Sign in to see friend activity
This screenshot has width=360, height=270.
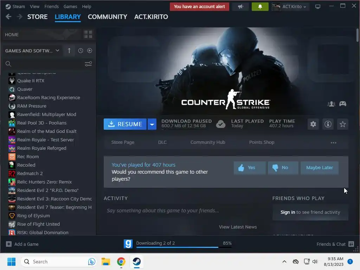(288, 212)
